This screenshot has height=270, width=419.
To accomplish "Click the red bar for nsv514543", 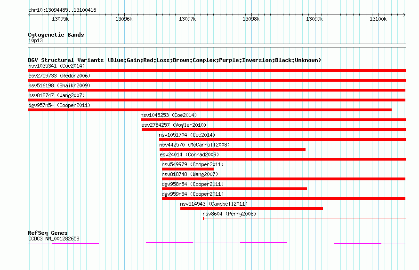I will 251,208.
